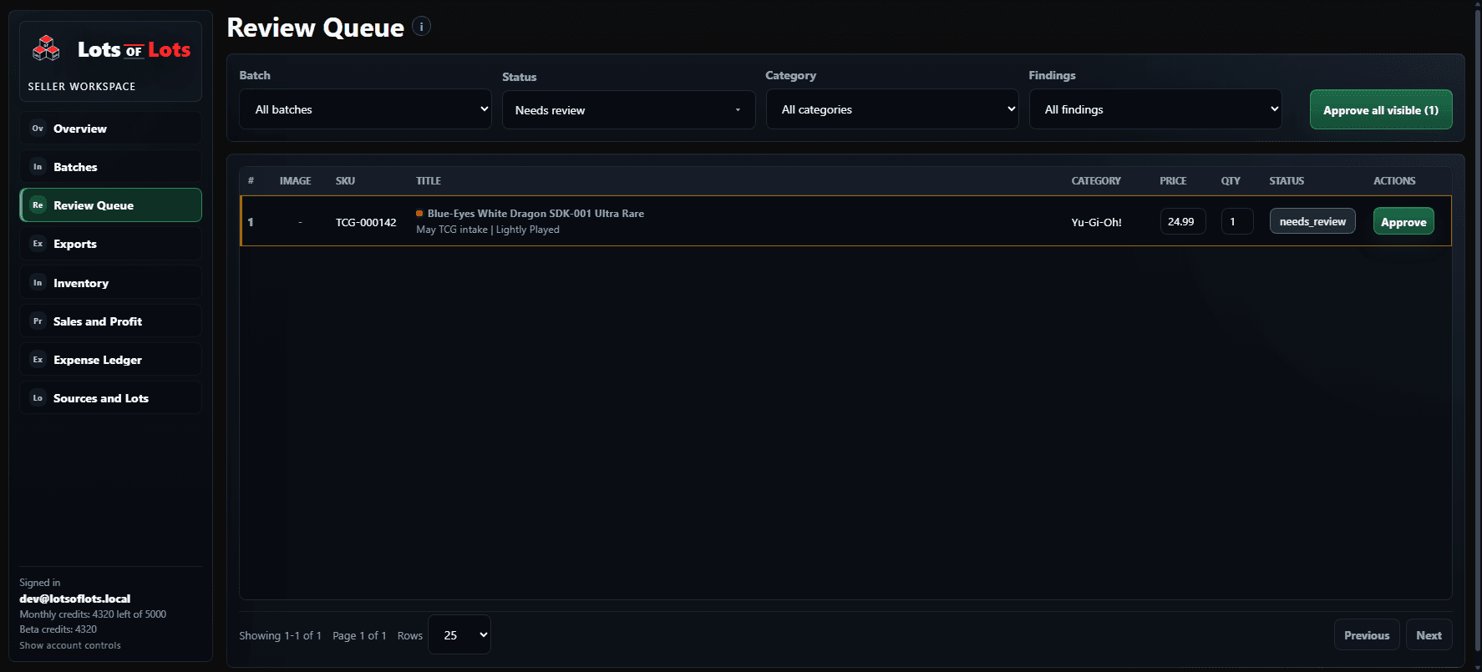This screenshot has height=672, width=1482.
Task: Click the Re badge icon beside Review Queue
Action: [38, 205]
